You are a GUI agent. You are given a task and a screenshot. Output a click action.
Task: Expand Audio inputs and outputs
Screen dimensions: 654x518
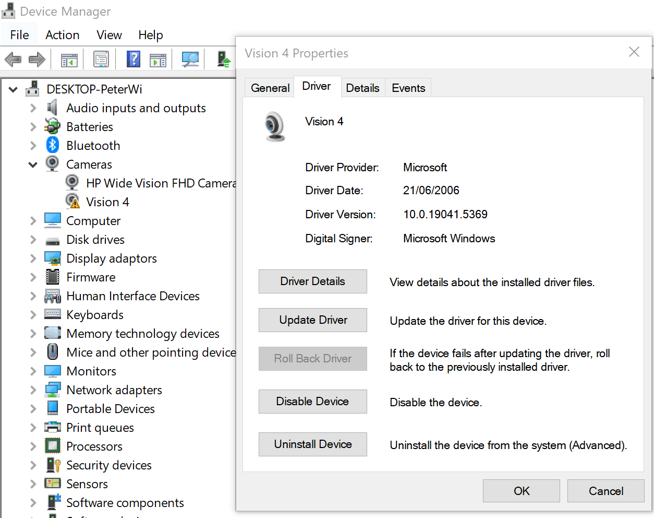pos(33,108)
